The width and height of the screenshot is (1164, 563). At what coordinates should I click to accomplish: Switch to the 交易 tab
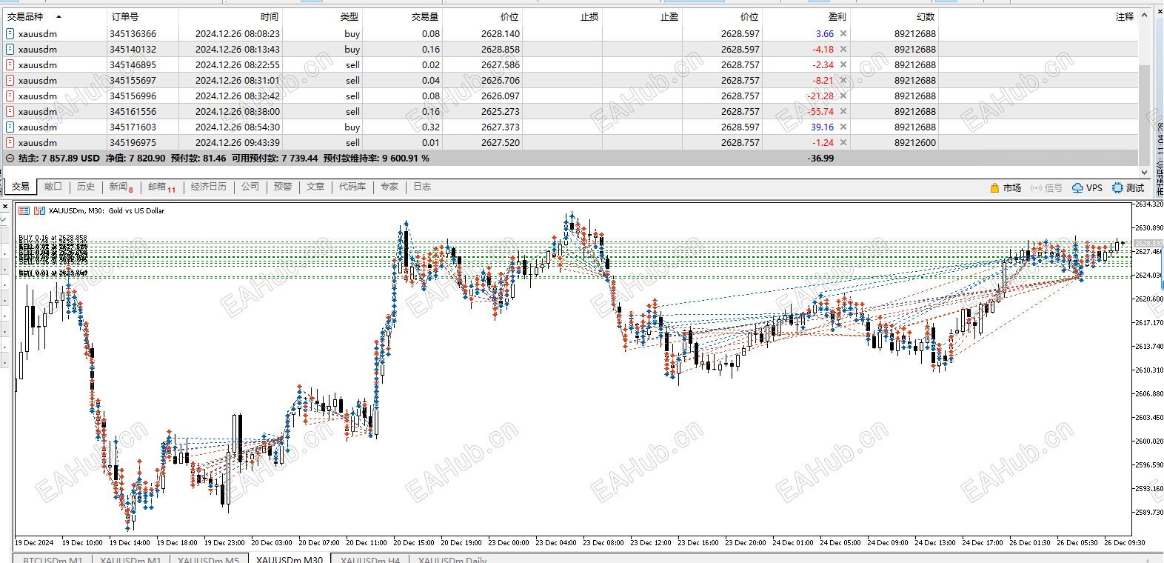[21, 187]
